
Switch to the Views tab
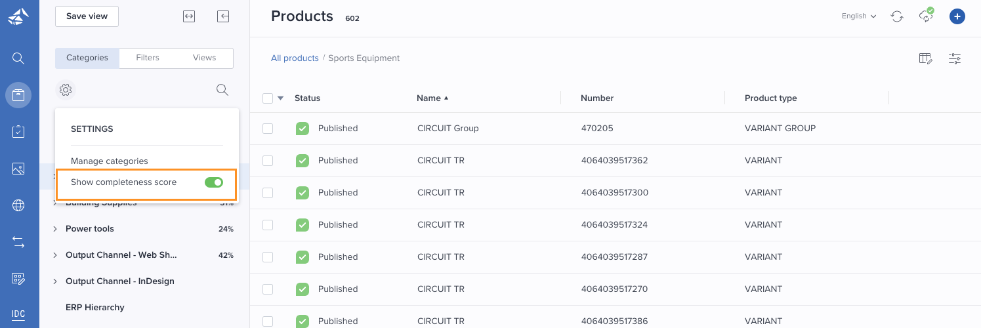pyautogui.click(x=205, y=58)
